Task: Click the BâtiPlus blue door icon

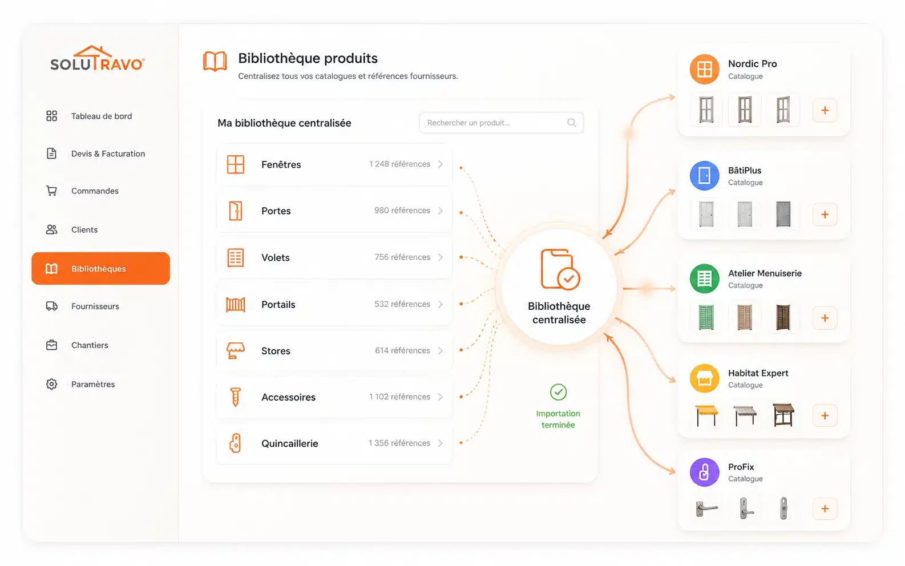Action: [704, 175]
